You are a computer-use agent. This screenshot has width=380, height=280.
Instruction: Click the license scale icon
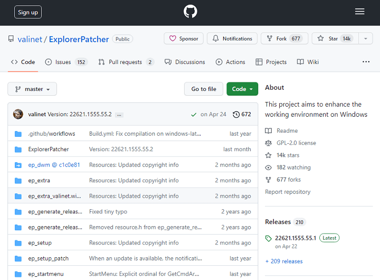268,143
